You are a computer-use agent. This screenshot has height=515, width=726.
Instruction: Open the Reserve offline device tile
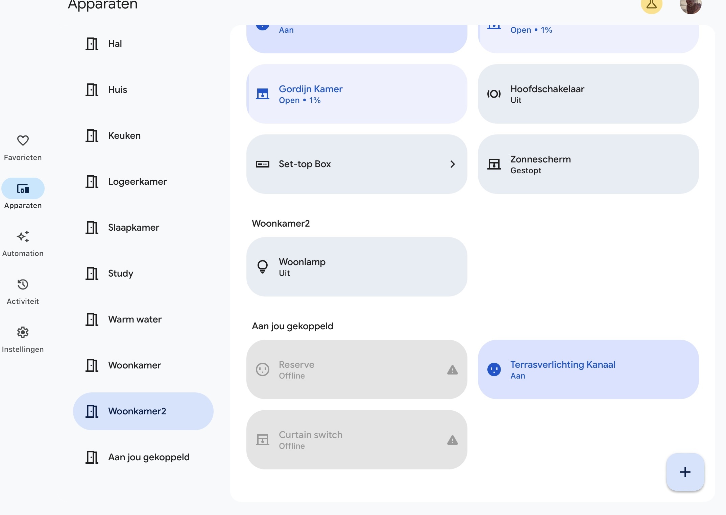click(357, 369)
